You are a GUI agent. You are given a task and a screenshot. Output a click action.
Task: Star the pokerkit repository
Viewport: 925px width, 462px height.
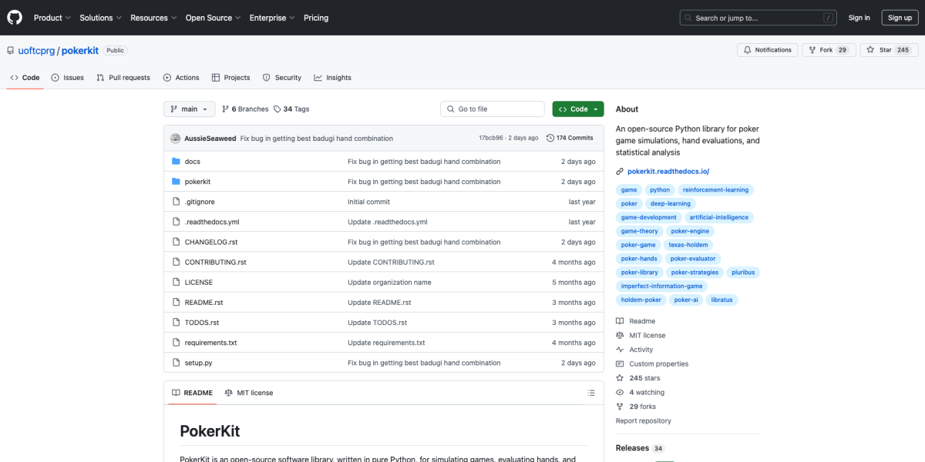(880, 50)
